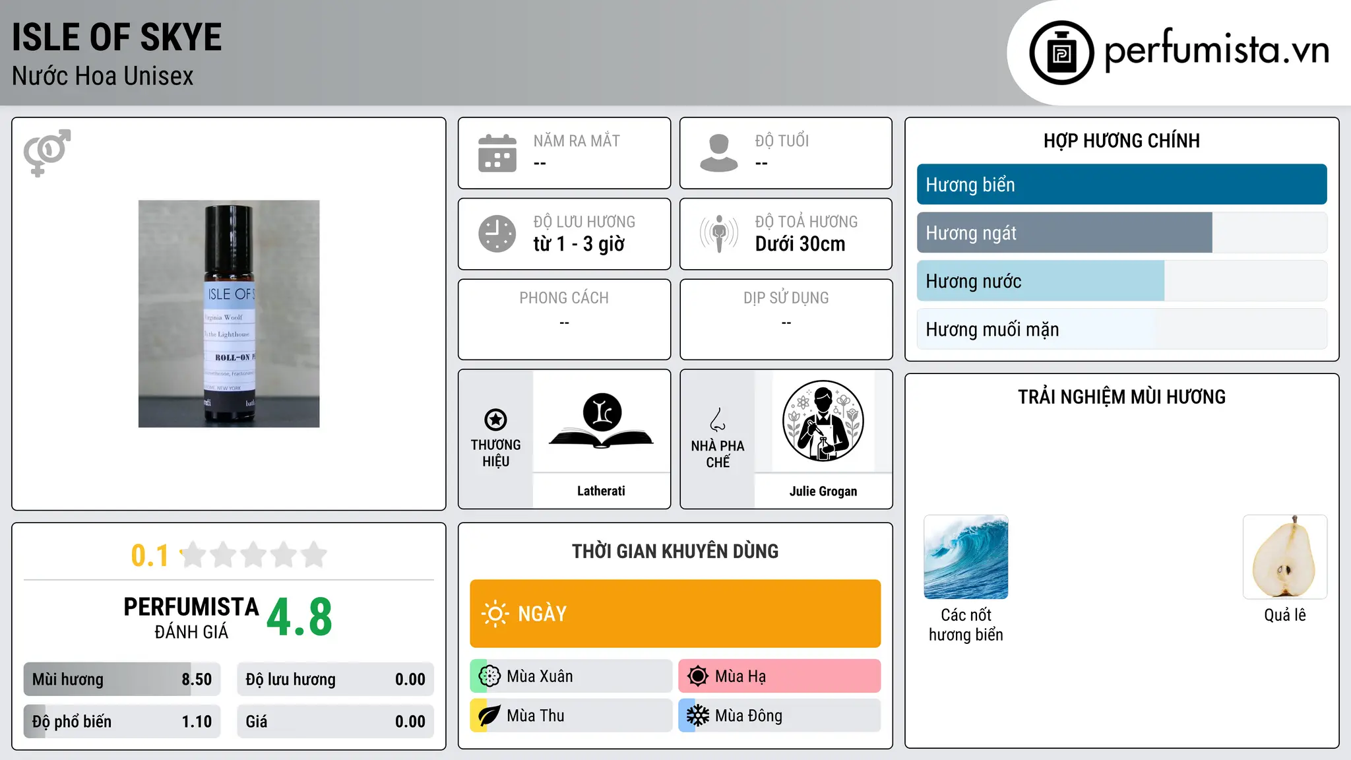This screenshot has height=760, width=1351.
Task: Click the nose icon above Nhà pha chế
Action: (718, 420)
